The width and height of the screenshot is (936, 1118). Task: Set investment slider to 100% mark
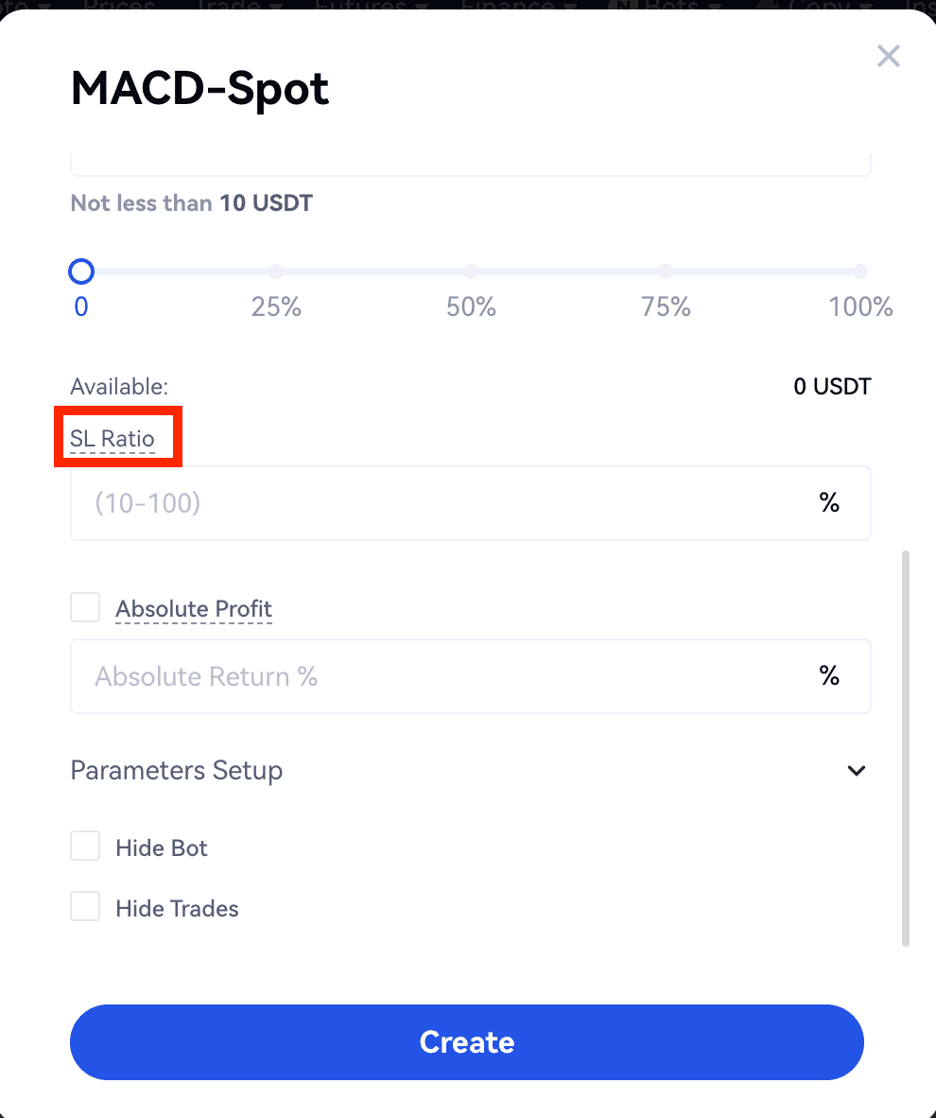(860, 272)
